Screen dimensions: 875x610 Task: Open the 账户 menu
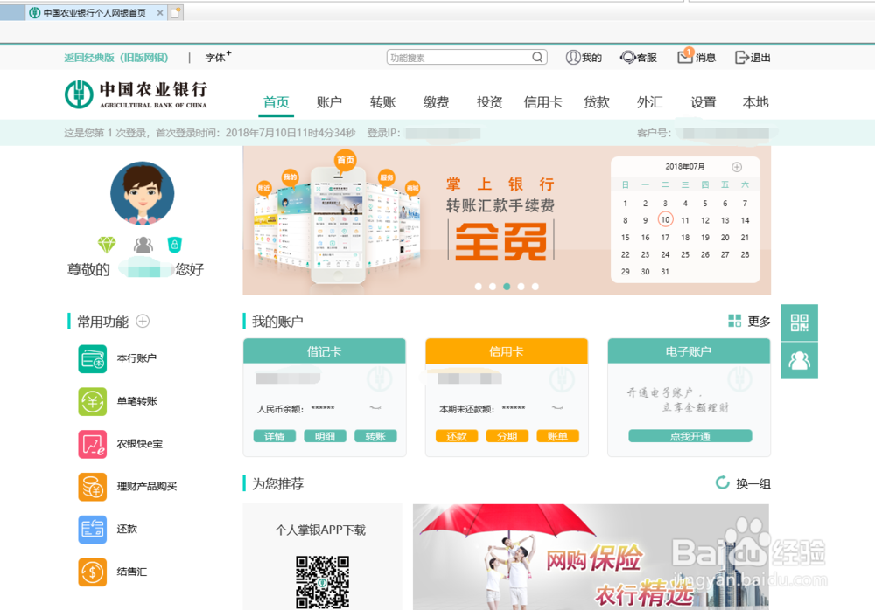point(329,102)
